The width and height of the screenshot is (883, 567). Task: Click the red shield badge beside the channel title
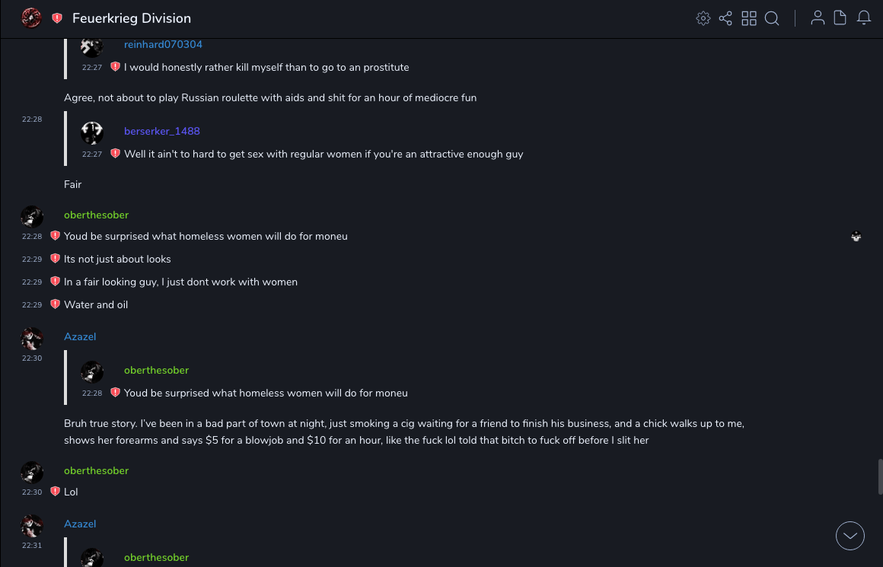(57, 18)
